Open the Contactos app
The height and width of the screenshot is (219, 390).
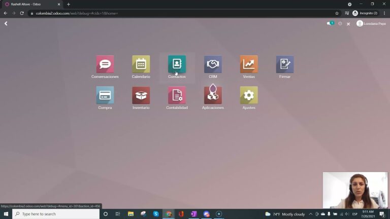coord(177,64)
